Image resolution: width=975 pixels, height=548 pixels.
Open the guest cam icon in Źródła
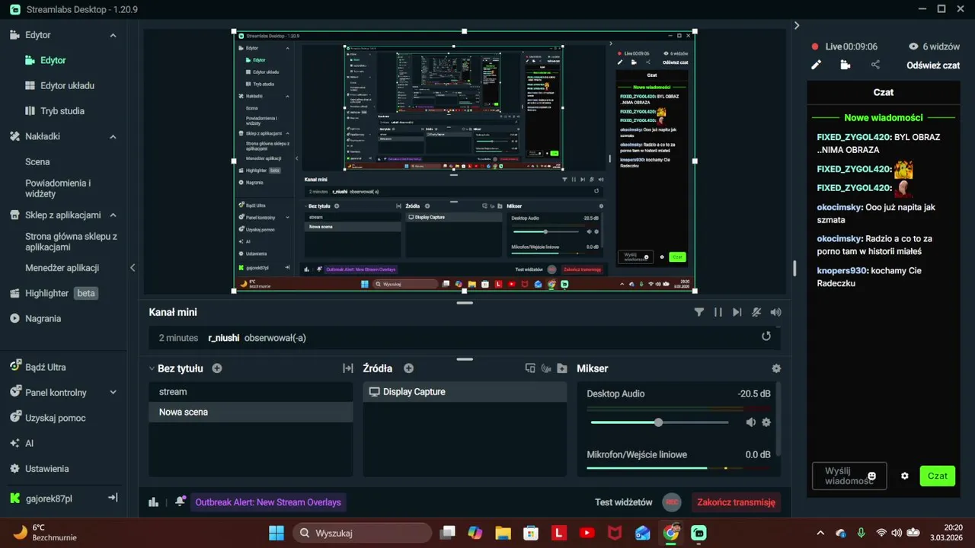(x=546, y=368)
